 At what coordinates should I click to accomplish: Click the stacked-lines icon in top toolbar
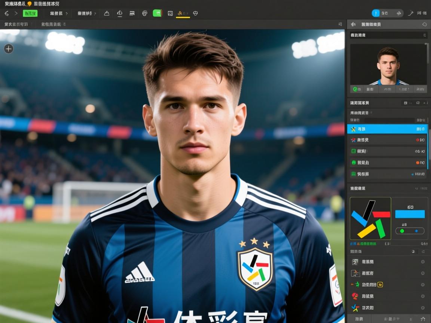pos(132,13)
